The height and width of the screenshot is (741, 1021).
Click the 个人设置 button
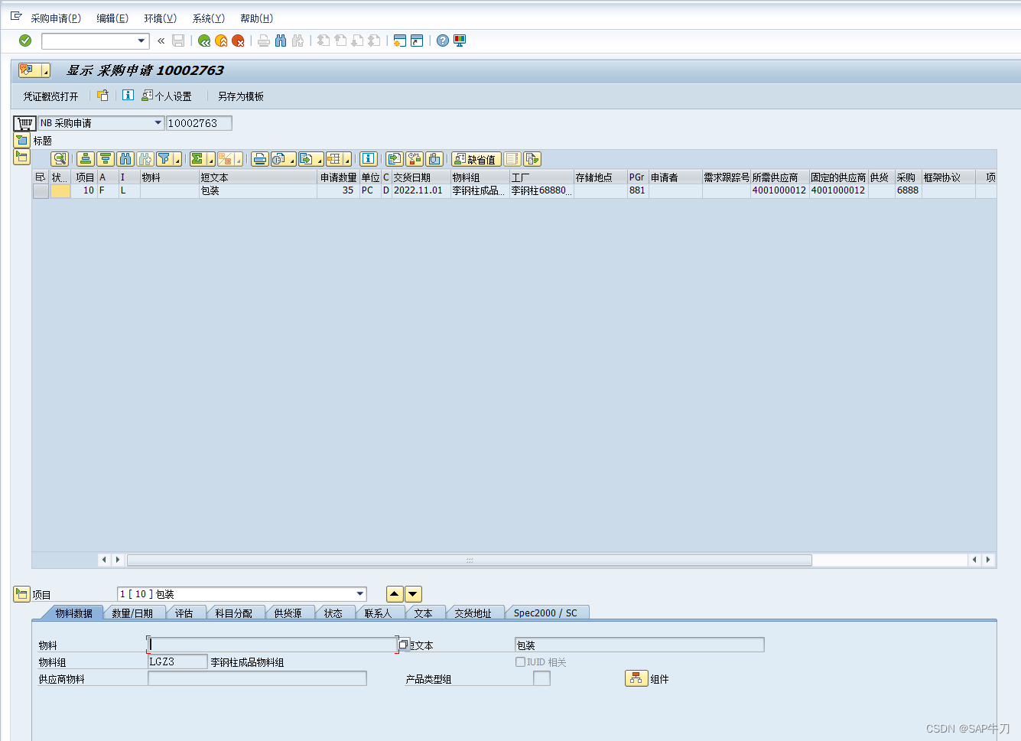pos(167,96)
